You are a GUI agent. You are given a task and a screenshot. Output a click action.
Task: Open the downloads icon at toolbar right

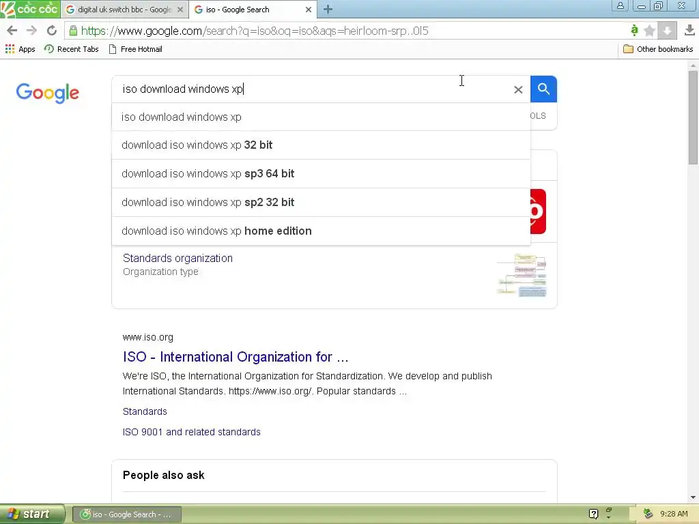[689, 30]
